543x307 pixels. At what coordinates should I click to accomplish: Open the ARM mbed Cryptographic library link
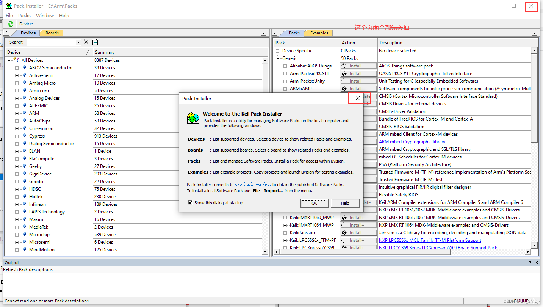click(x=412, y=142)
